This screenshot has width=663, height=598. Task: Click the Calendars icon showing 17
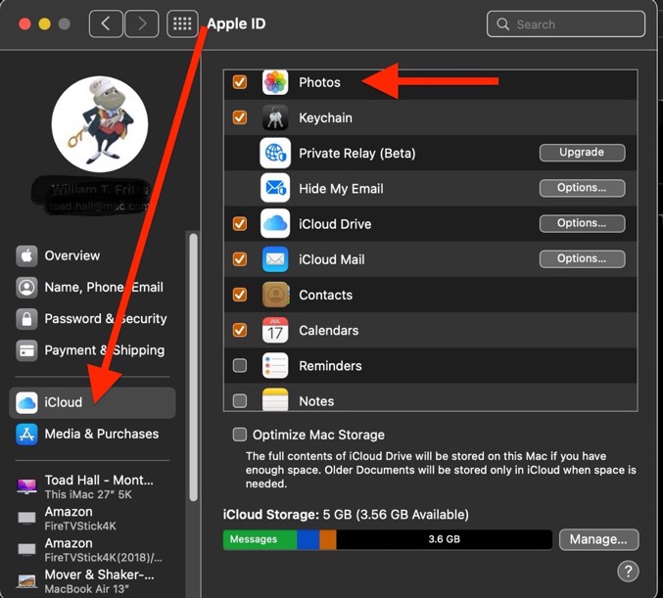[275, 330]
